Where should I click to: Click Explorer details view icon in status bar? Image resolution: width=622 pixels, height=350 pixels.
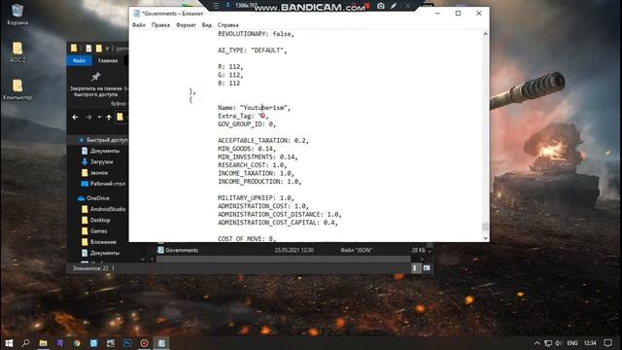415,268
